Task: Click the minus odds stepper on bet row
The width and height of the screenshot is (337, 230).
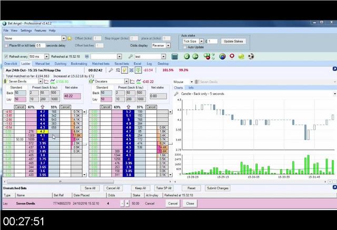Action: coord(122,204)
